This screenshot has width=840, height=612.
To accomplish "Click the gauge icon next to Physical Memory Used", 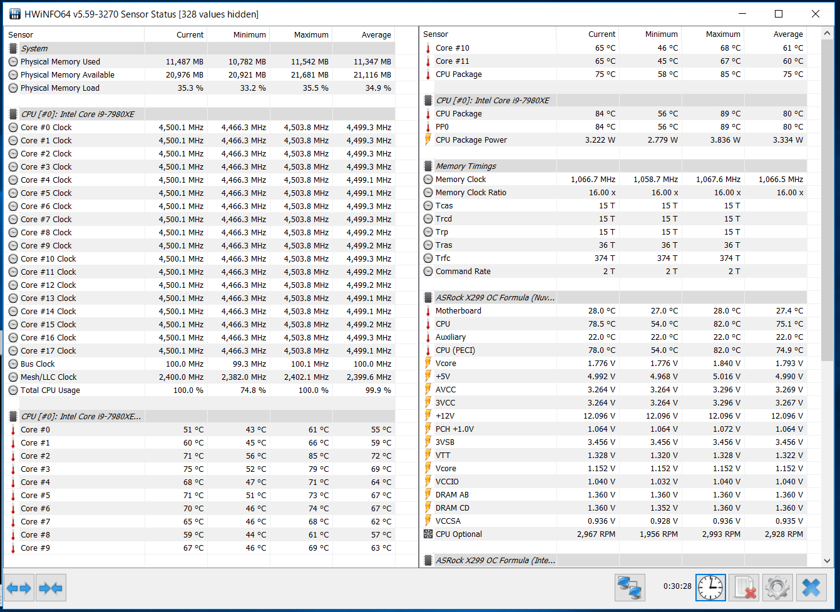I will (x=13, y=61).
